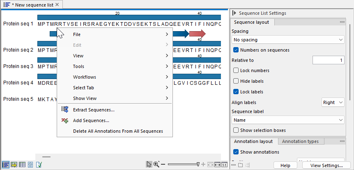Open the history view clock icon
This screenshot has height=170, width=354.
(30, 165)
